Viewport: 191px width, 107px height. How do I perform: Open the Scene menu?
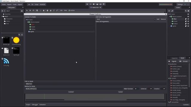(x=4, y=4)
